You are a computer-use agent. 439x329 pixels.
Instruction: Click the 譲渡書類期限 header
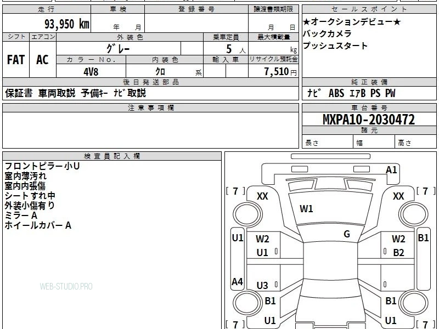[273, 9]
